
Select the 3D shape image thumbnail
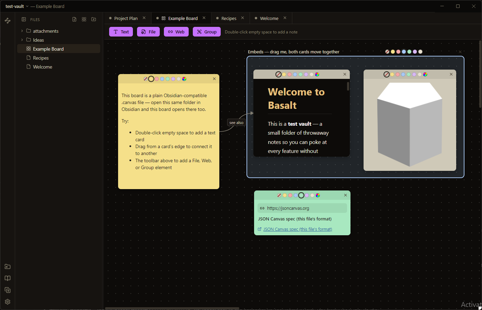[410, 125]
